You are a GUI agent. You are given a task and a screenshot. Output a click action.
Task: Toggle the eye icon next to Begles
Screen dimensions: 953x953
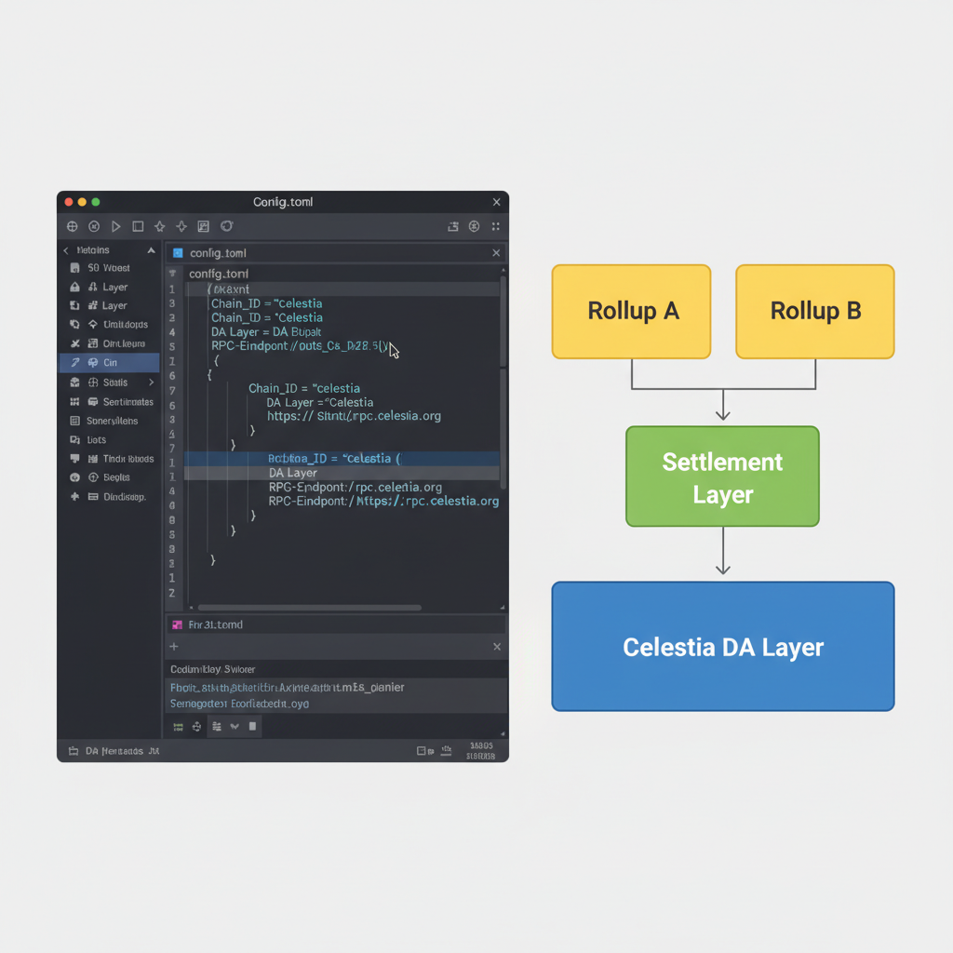pyautogui.click(x=74, y=477)
